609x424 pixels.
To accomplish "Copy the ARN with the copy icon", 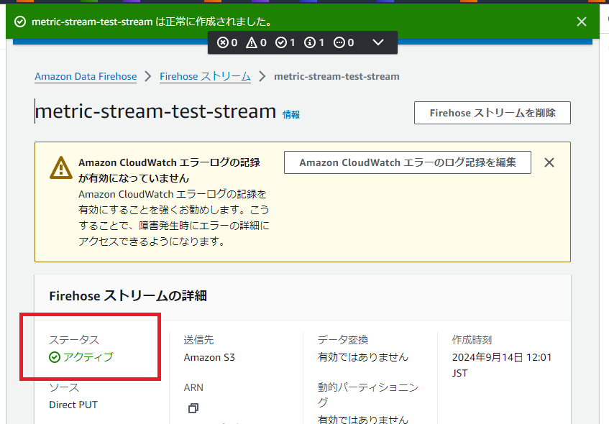I will [x=193, y=408].
